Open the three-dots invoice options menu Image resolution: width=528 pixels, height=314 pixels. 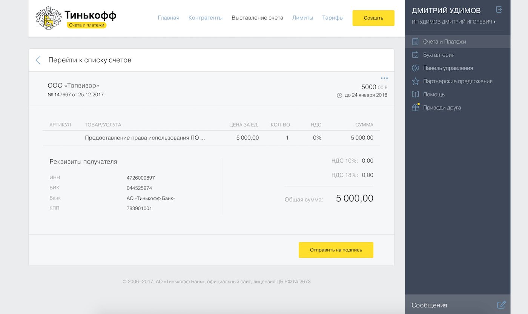pos(384,78)
